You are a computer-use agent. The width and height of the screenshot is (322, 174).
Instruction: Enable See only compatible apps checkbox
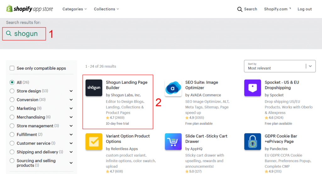click(x=12, y=68)
